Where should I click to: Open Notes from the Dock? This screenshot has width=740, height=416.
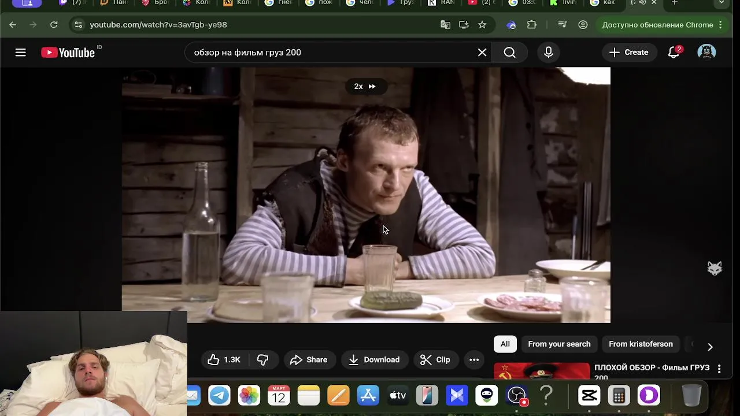pyautogui.click(x=309, y=396)
